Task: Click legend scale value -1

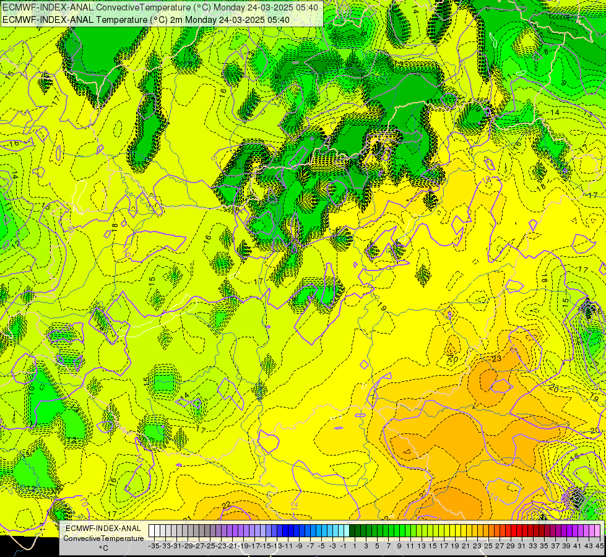Action: click(343, 546)
